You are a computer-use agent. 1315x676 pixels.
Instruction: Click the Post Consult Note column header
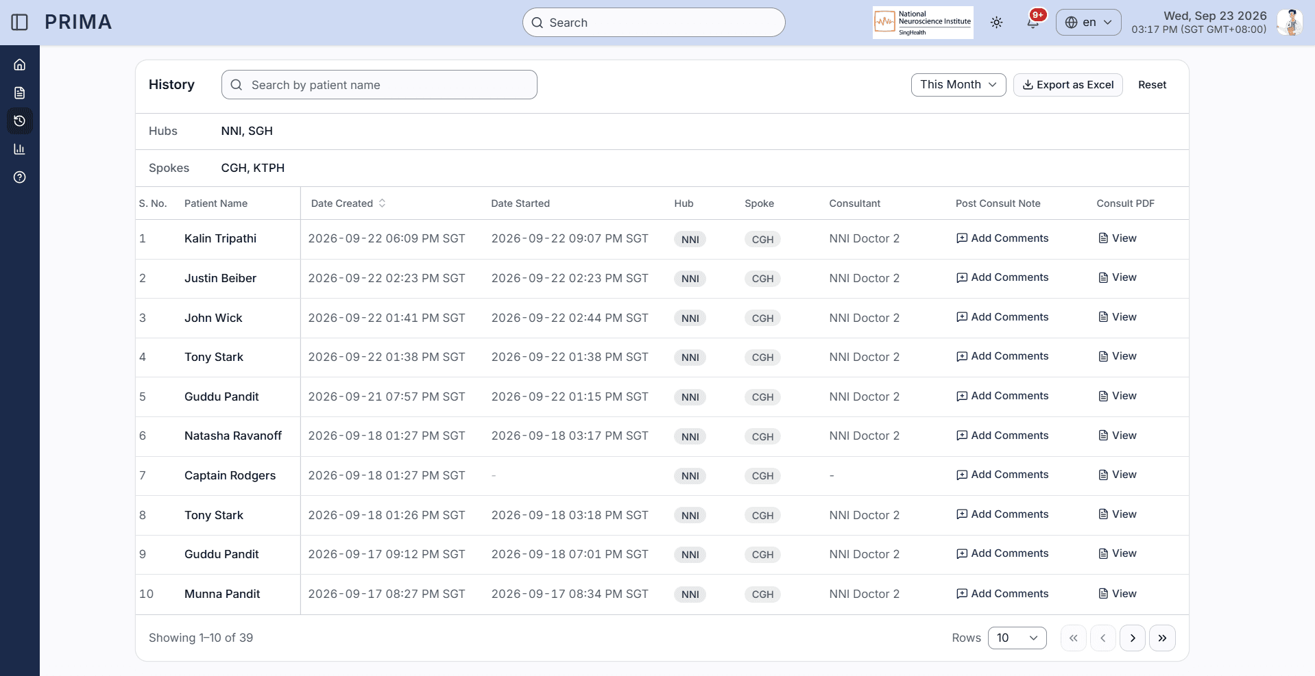998,203
